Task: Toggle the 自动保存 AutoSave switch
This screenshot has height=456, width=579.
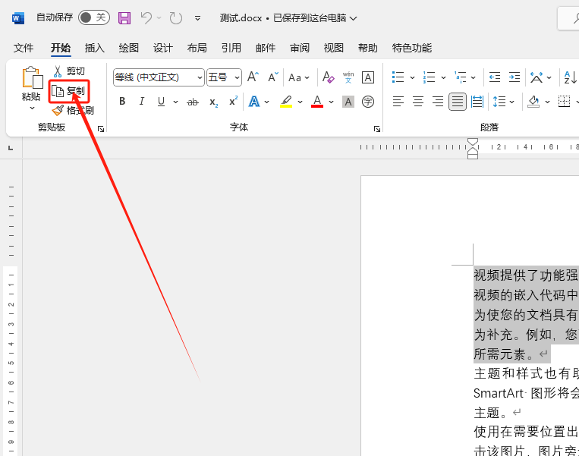Action: (x=93, y=17)
